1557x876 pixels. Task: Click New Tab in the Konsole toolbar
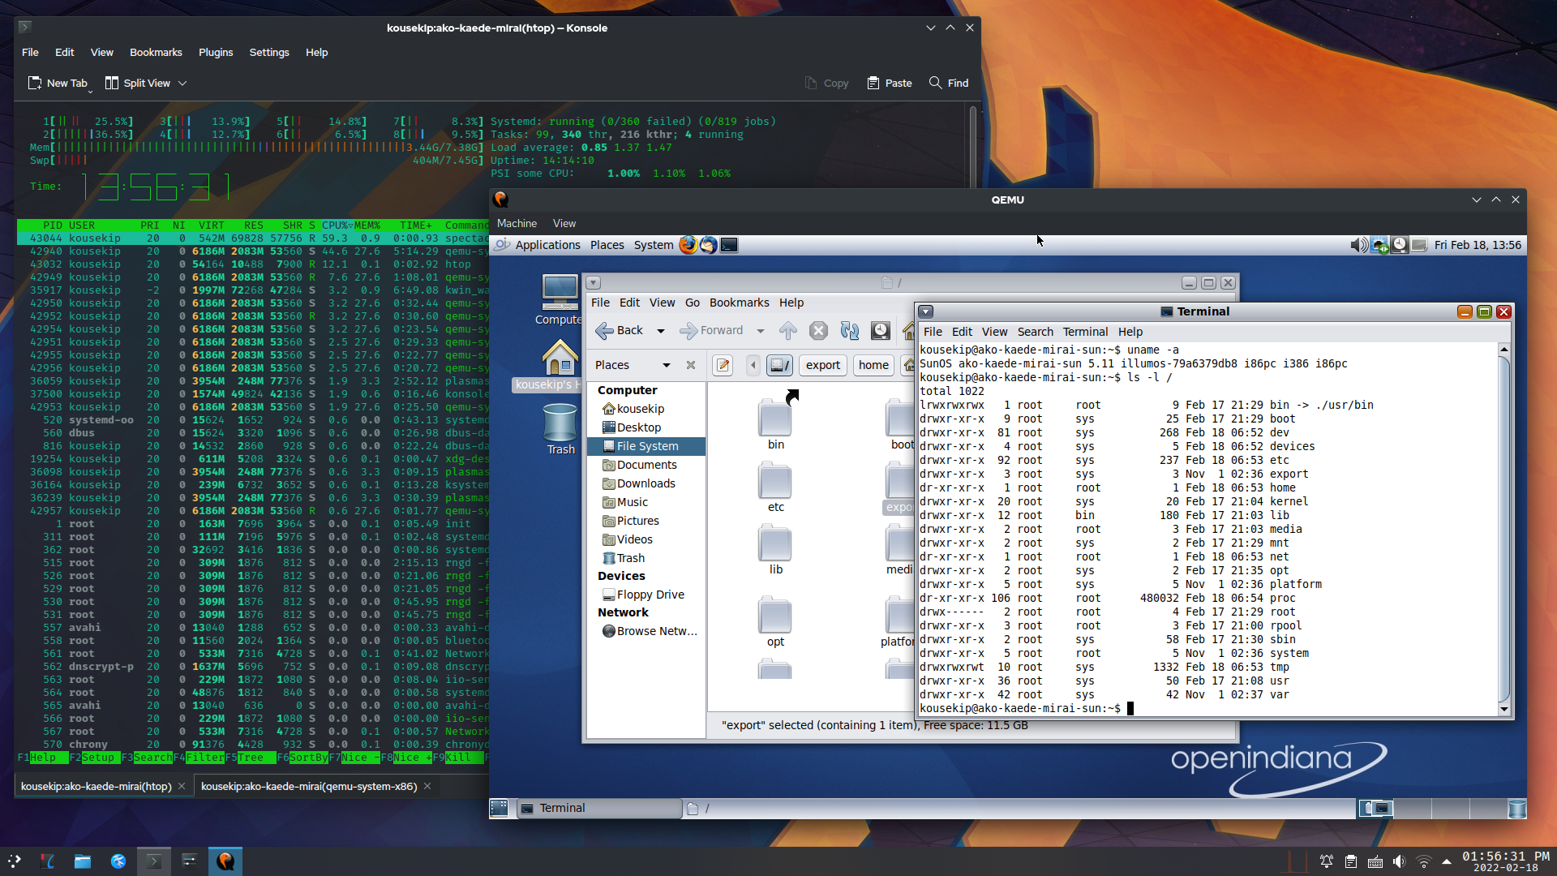click(x=58, y=83)
